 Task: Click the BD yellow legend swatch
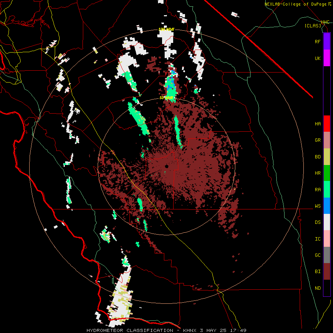[327, 157]
